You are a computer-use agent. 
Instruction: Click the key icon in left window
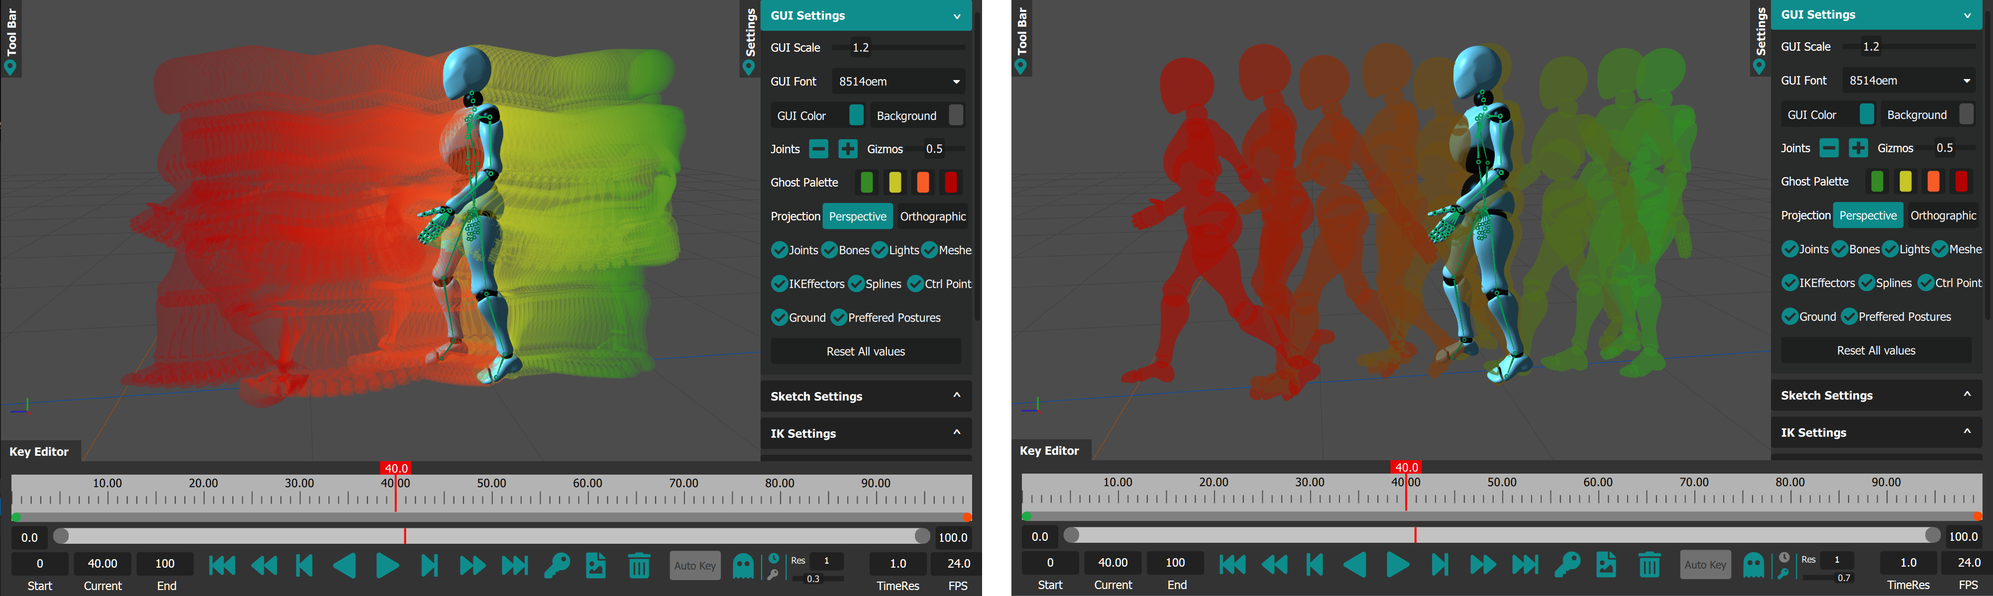point(556,566)
